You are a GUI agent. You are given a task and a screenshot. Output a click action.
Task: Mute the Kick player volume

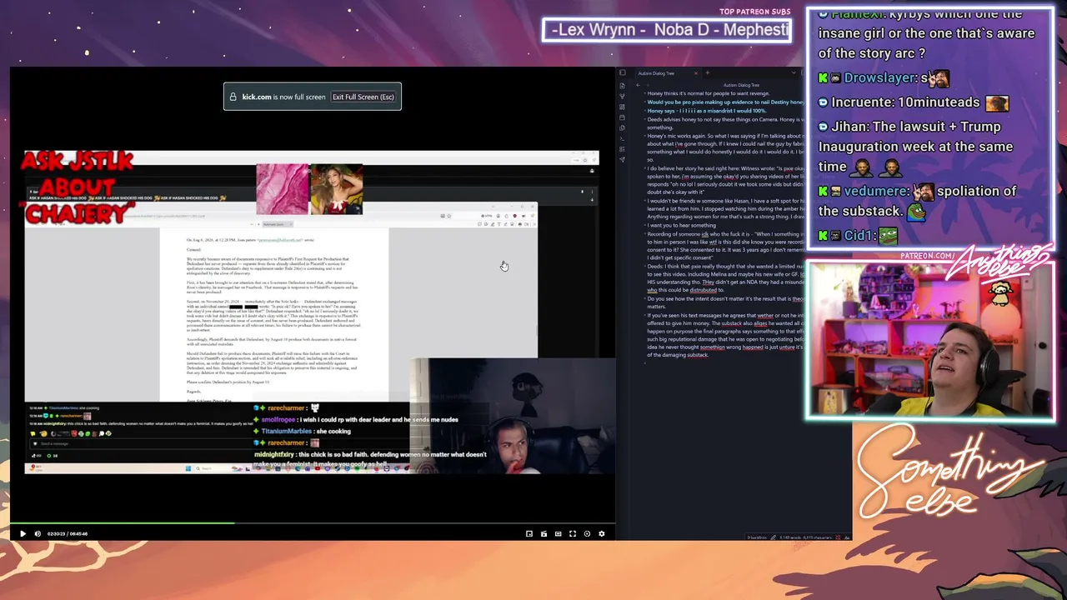38,533
